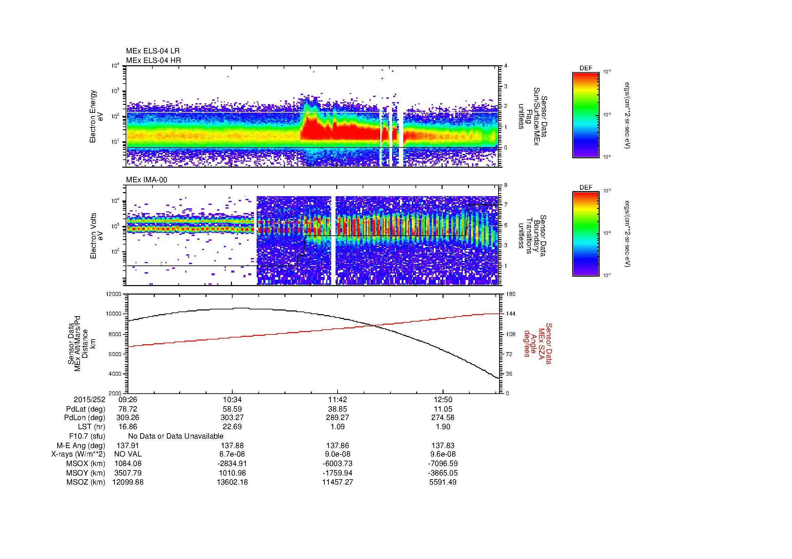
Task: Click the MSOZ value '13602.18'
Action: (232, 482)
